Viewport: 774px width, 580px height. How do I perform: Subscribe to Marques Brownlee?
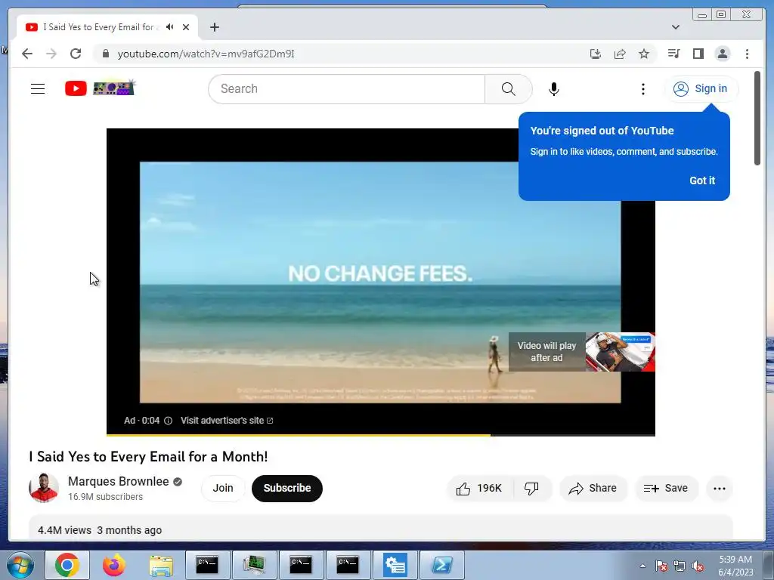[x=286, y=489]
